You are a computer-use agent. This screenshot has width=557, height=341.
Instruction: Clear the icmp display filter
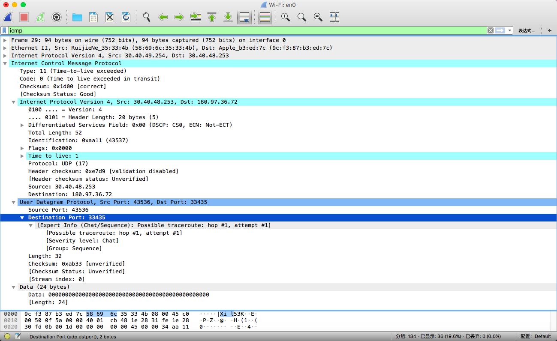[491, 30]
